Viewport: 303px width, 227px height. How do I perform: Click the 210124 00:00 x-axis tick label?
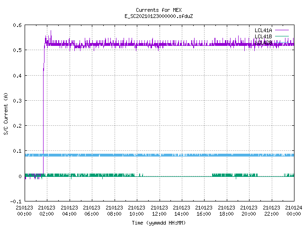(x=294, y=211)
